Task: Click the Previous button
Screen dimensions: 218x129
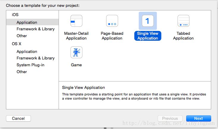Action: click(x=170, y=118)
